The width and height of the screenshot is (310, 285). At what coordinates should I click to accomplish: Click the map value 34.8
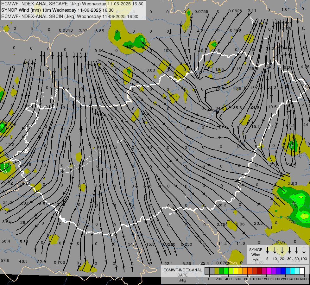[220, 108]
